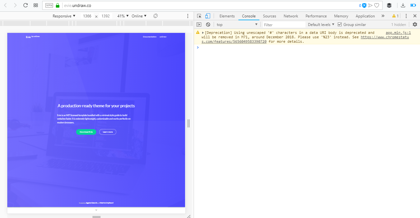Open the Default levels dropdown
420x218 pixels.
(x=321, y=24)
